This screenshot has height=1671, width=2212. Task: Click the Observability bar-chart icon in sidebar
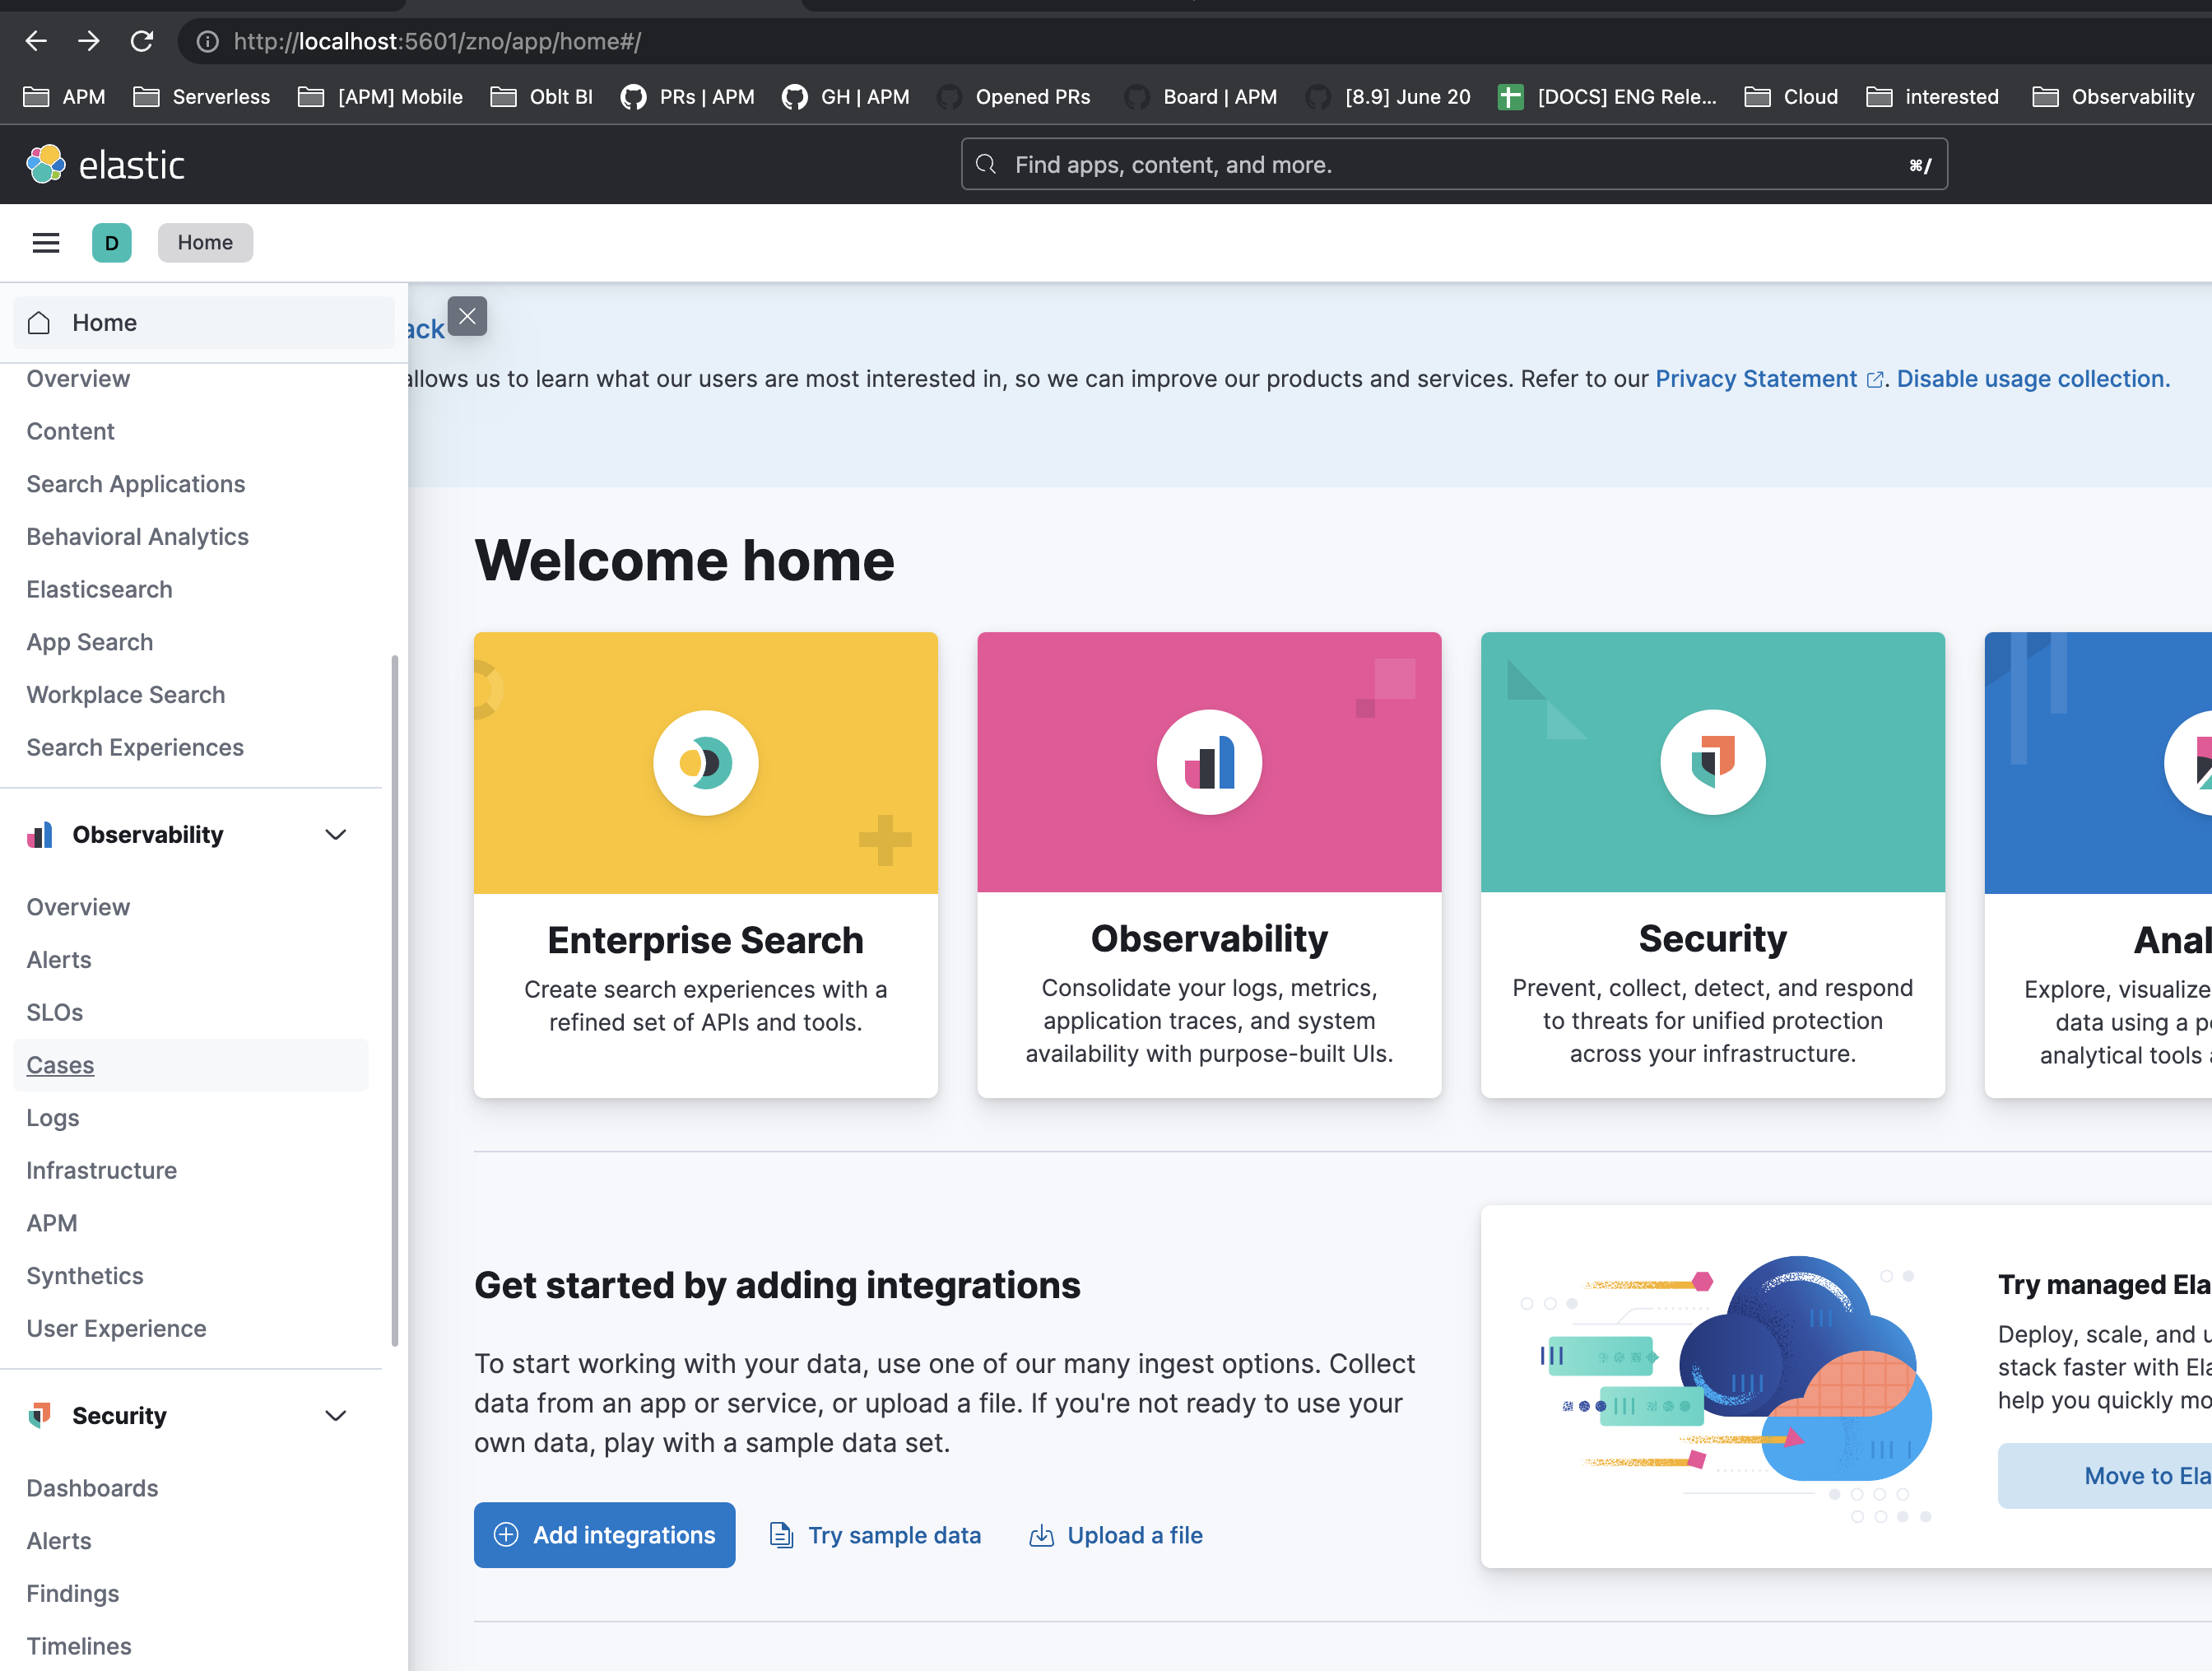40,834
